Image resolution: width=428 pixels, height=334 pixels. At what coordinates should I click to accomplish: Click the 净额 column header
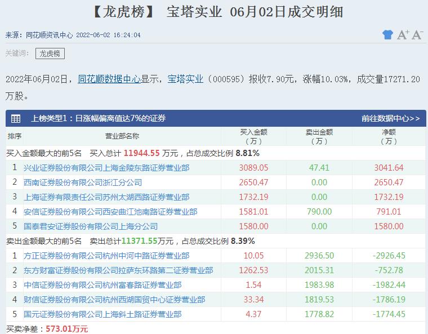389,136
